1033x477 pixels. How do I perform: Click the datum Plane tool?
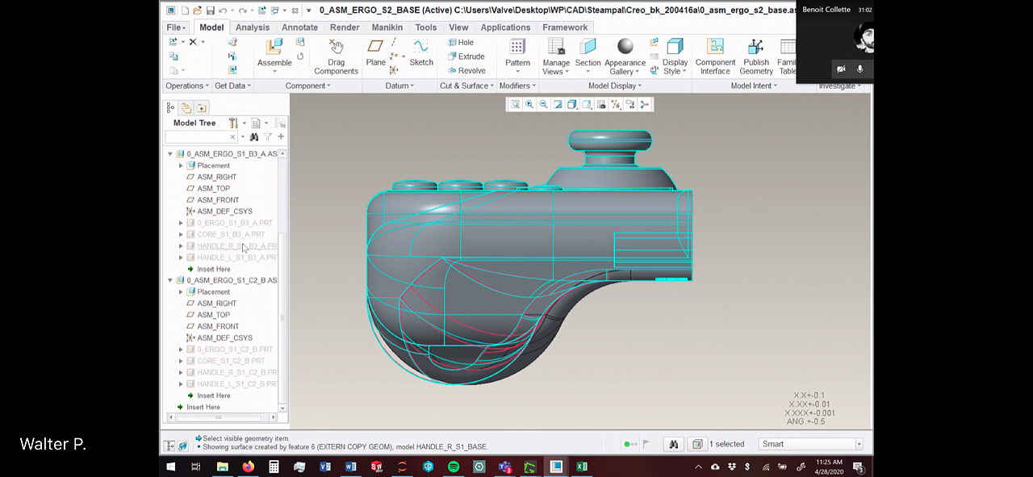click(375, 48)
